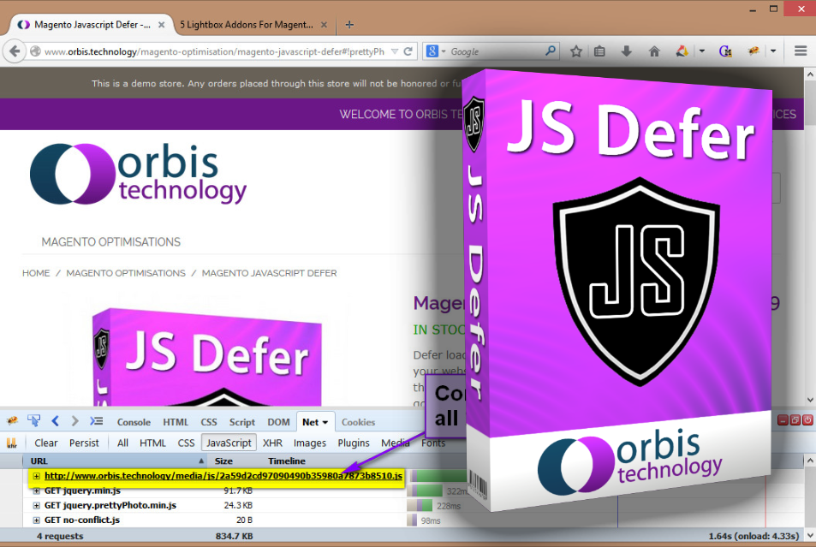Enable the CSS filter in Net toolbar
This screenshot has width=816, height=547.
pyautogui.click(x=186, y=443)
